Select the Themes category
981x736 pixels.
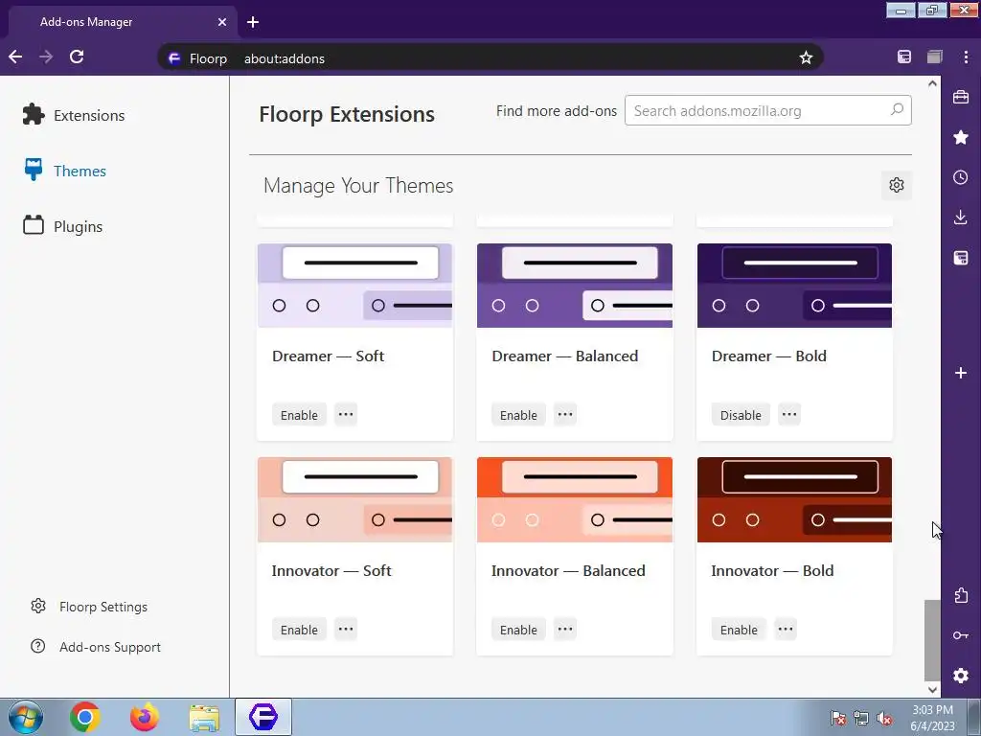65,171
